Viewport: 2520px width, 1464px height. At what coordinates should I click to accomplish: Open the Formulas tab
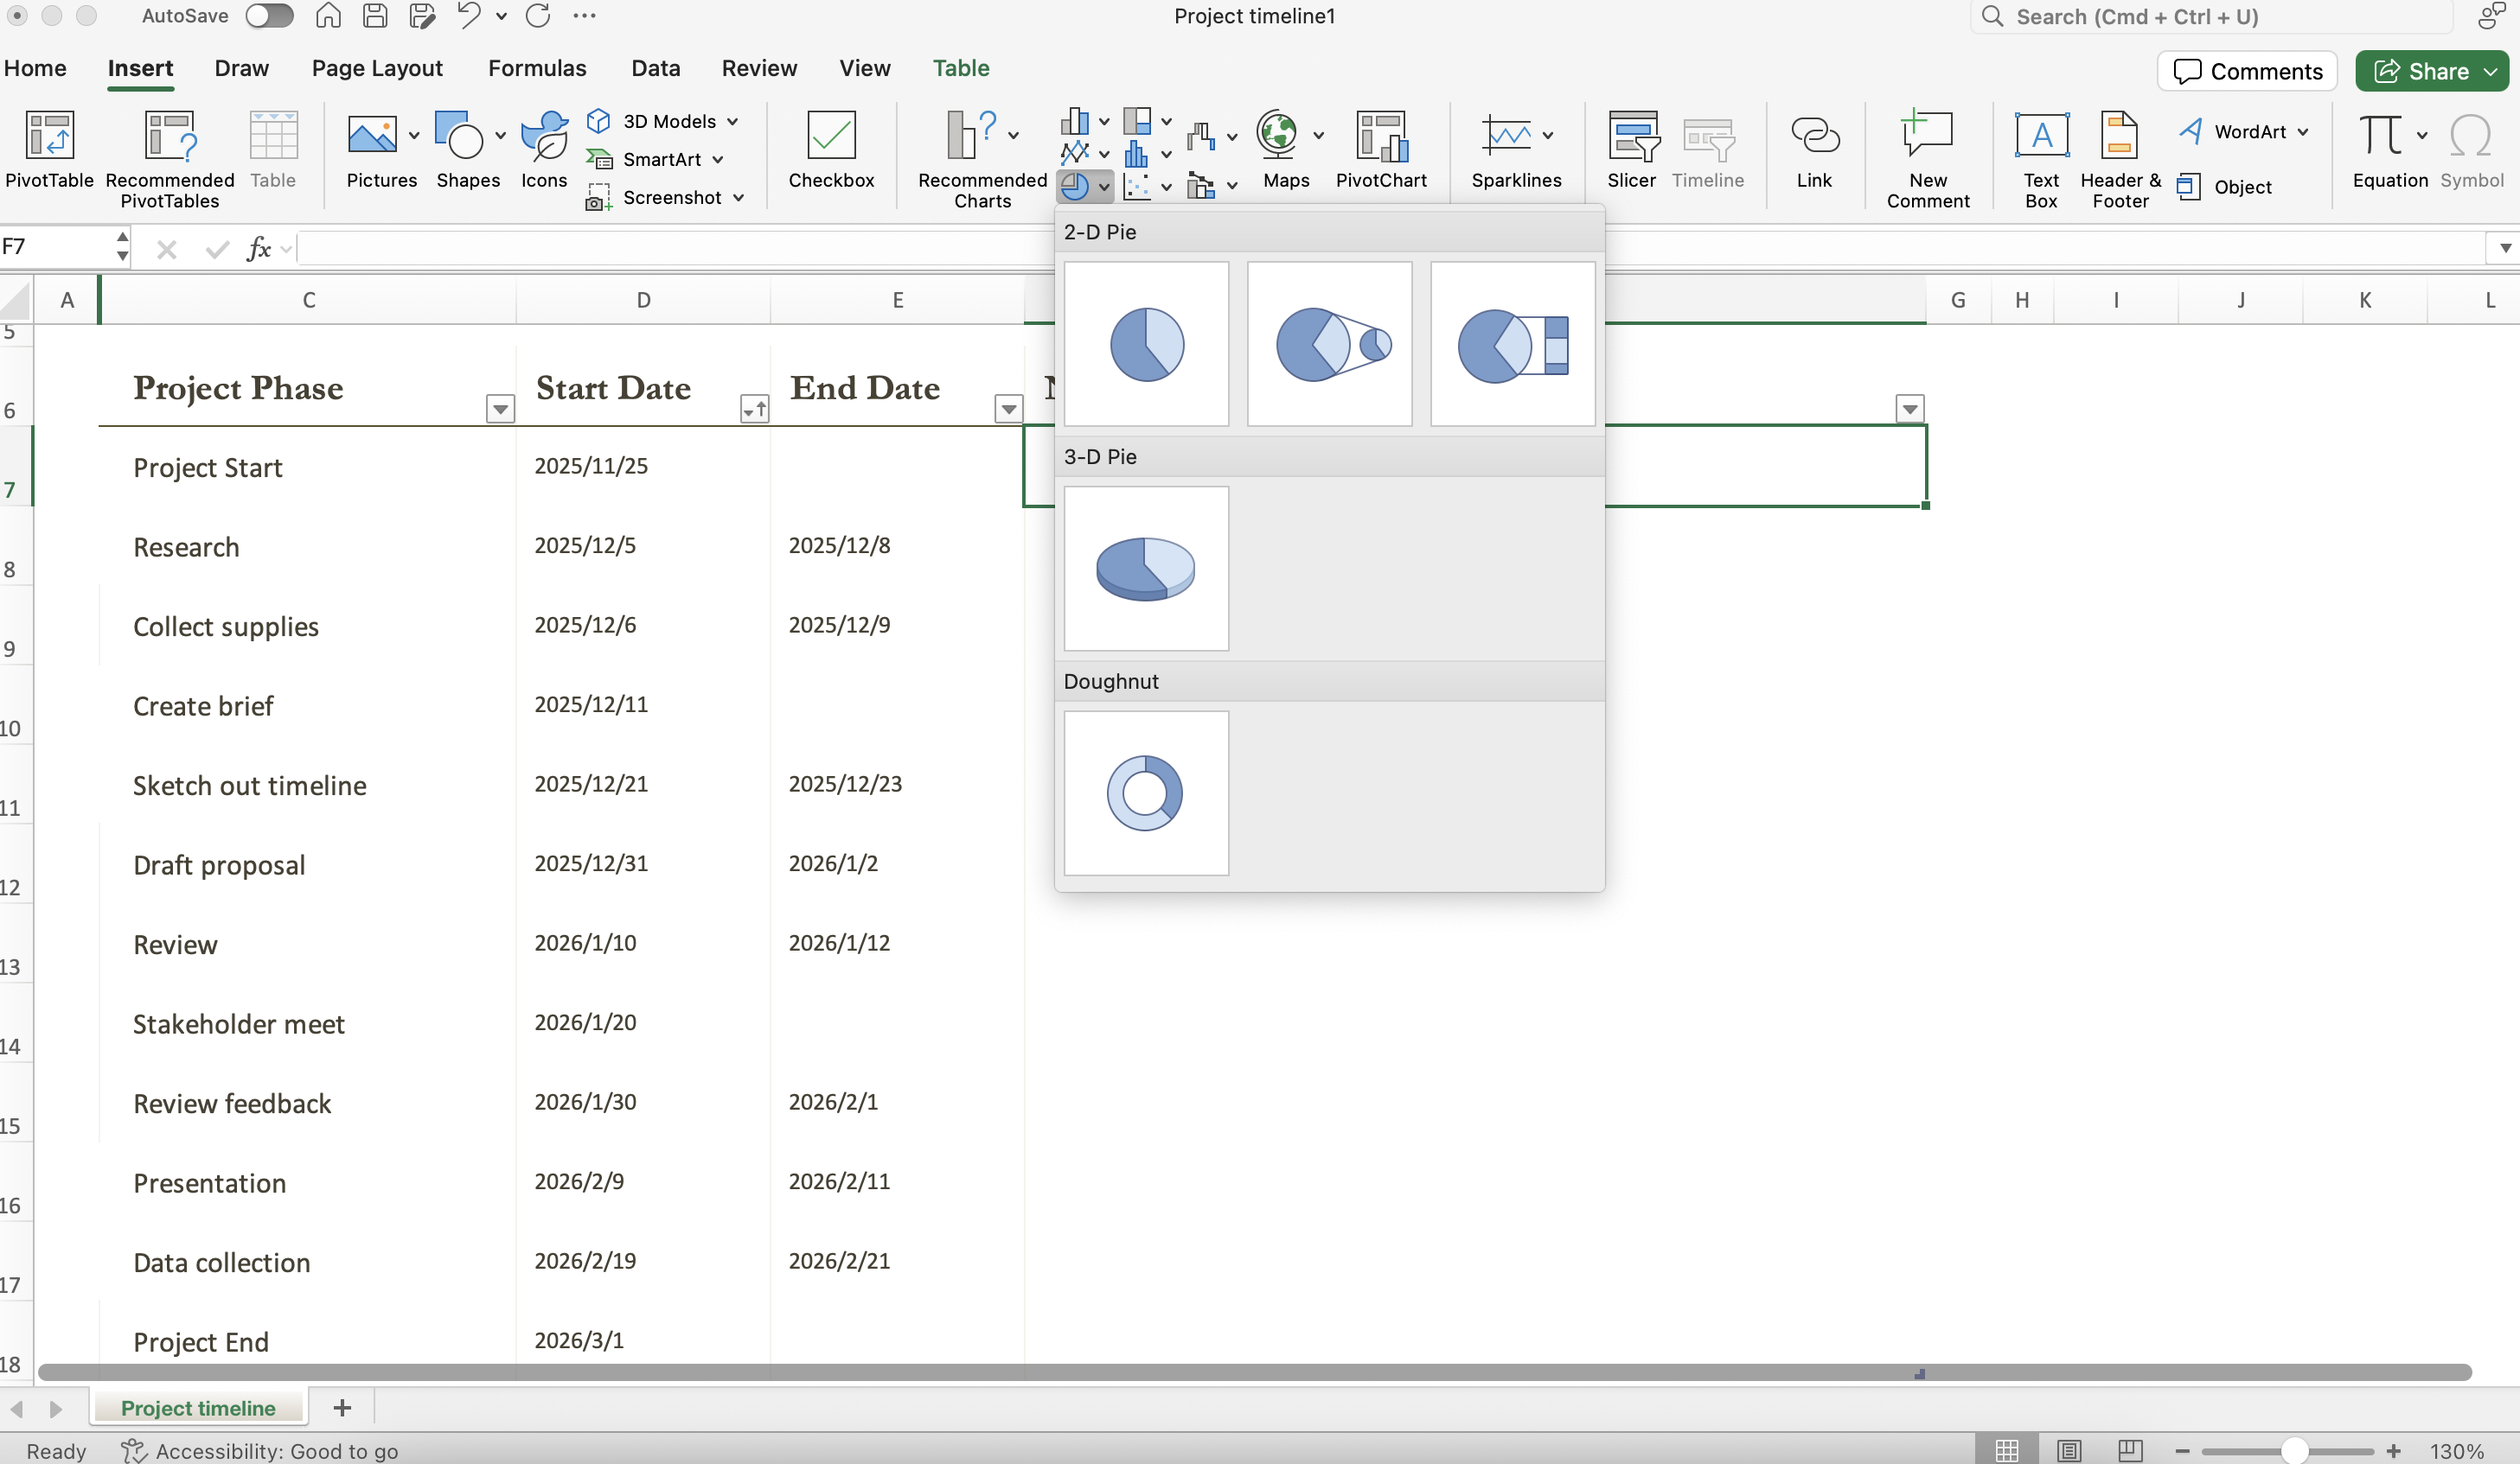(x=537, y=68)
